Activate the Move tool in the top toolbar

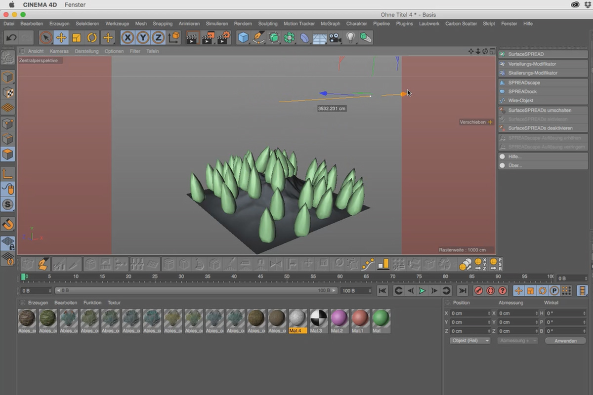coord(61,38)
